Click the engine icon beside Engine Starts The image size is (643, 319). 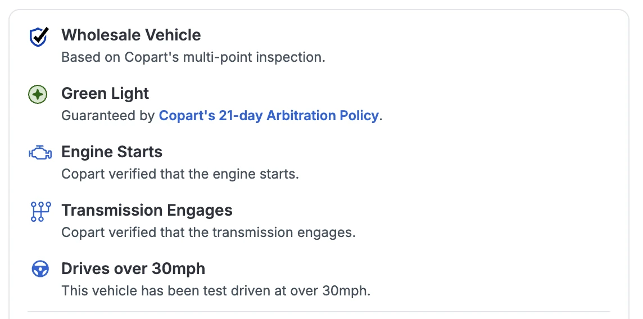tap(40, 153)
